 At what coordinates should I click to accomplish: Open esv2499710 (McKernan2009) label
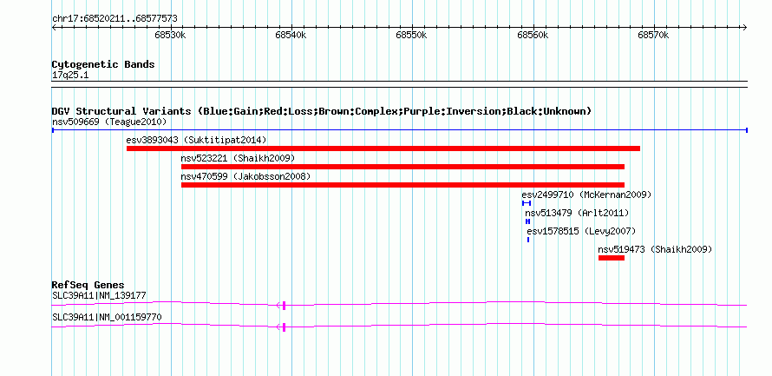[x=586, y=195]
